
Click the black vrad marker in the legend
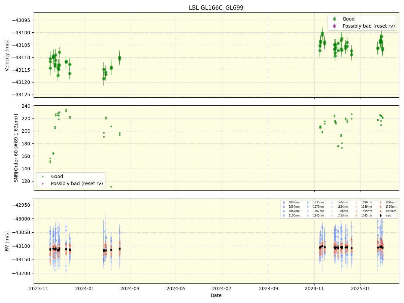click(380, 215)
